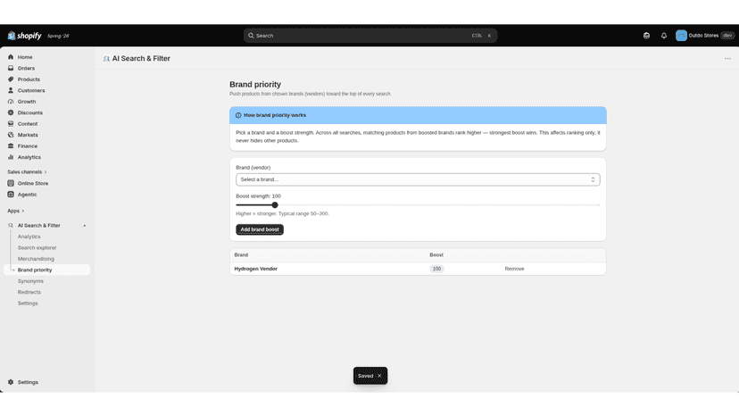
Task: Click the Brand column header
Action: click(x=241, y=254)
